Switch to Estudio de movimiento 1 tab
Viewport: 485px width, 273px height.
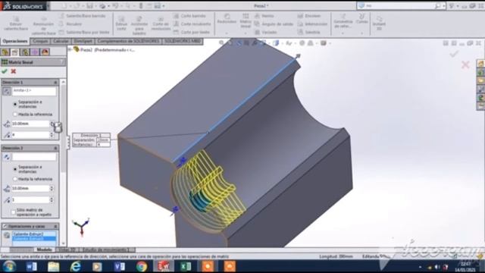coord(105,249)
